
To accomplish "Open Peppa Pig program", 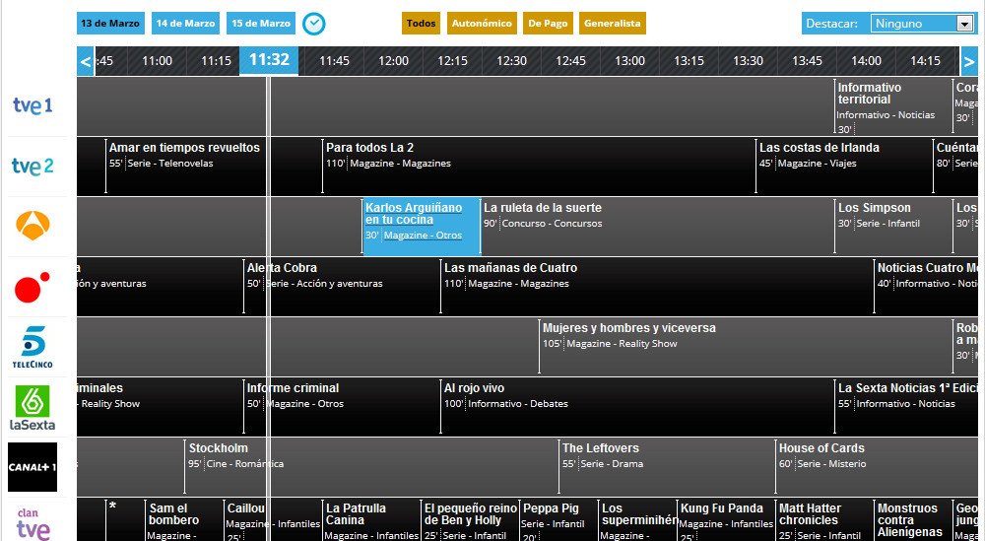I will (x=551, y=508).
